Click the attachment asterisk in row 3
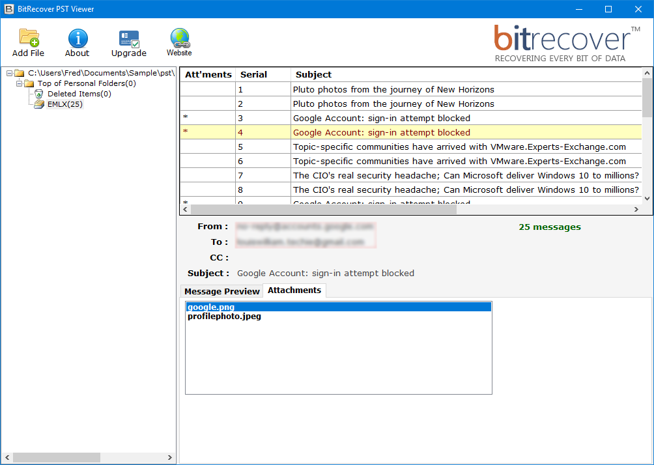Screen dimensions: 654x465 [186, 118]
